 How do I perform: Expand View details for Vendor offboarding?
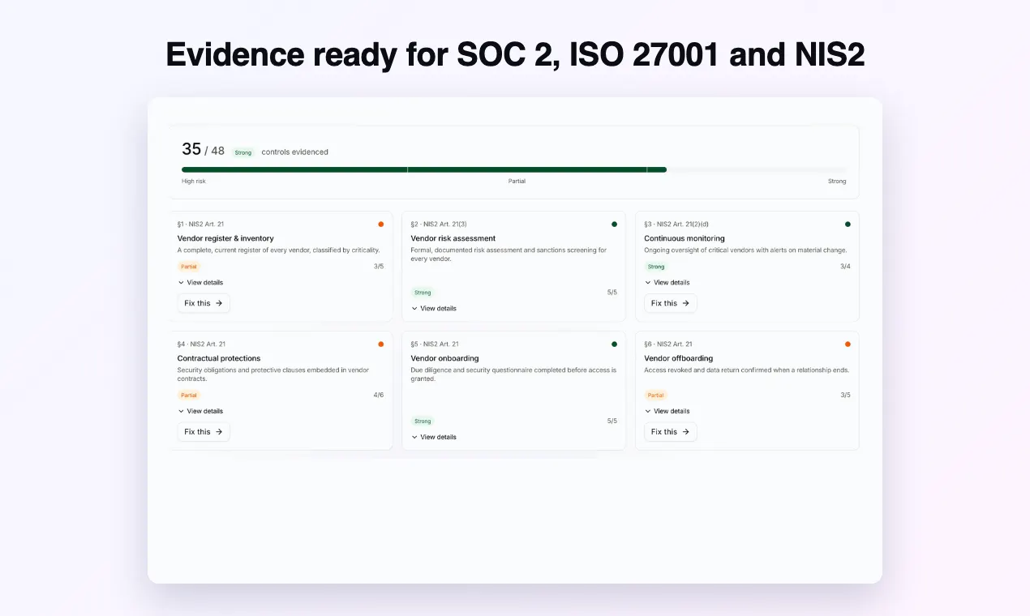[x=667, y=411]
